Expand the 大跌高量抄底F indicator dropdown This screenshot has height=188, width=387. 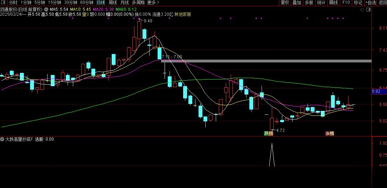(2, 139)
